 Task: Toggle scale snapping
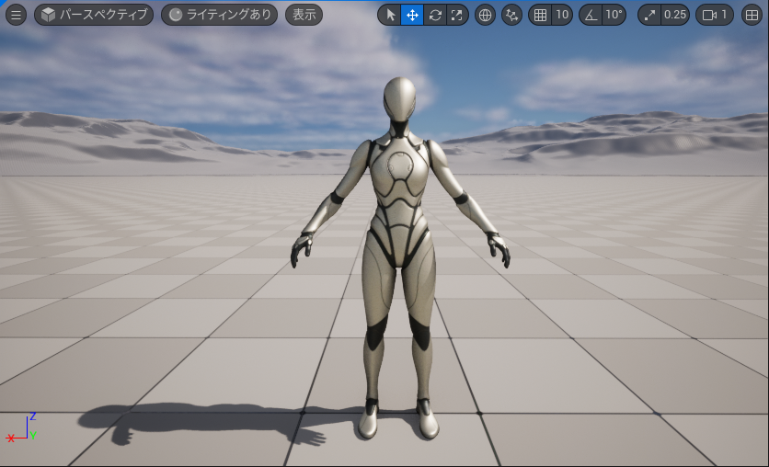coord(650,15)
